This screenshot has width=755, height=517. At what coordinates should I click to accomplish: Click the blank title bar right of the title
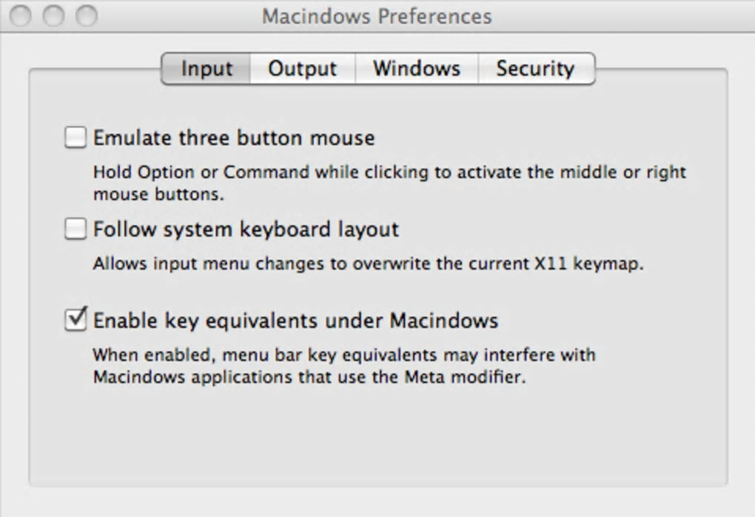[622, 16]
